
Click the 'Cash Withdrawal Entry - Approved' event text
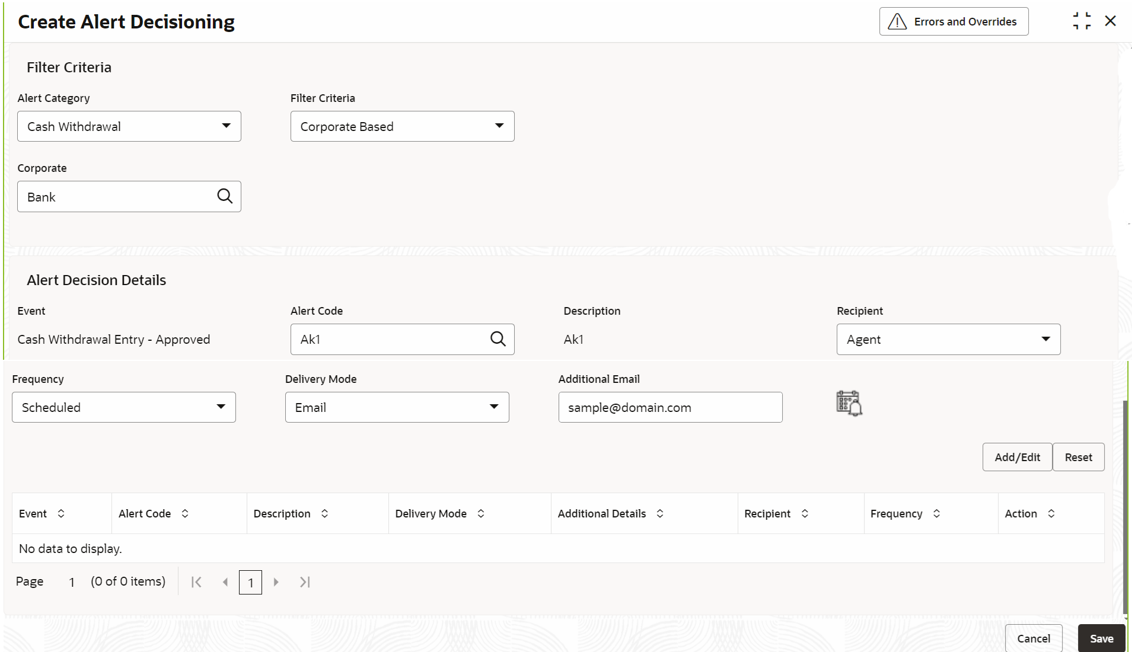coord(114,339)
